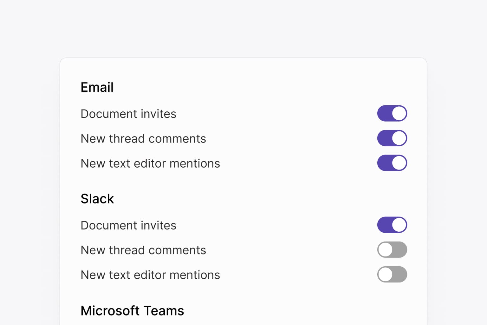Viewport: 487px width, 325px height.
Task: Disable Email New text editor mentions toggle
Action: pyautogui.click(x=392, y=163)
